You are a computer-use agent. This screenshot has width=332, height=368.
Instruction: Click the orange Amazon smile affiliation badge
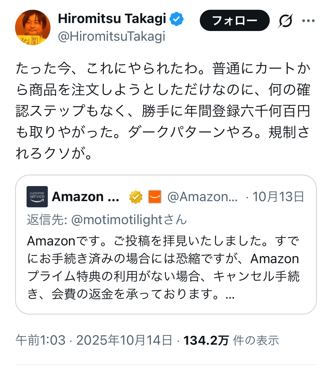tap(155, 197)
